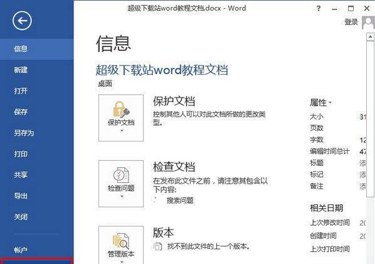Select the 帐户 (Account) menu item
375x264 pixels.
pyautogui.click(x=37, y=250)
